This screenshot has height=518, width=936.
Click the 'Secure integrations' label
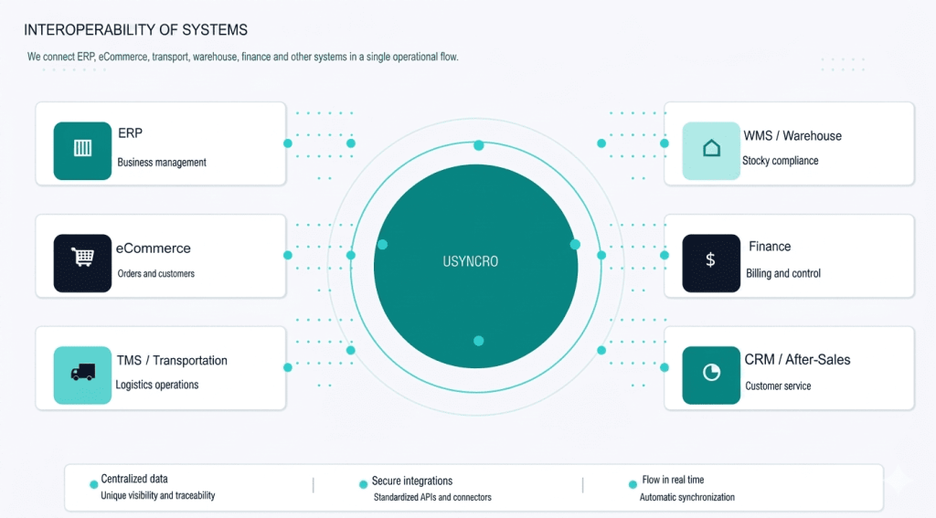pyautogui.click(x=412, y=481)
